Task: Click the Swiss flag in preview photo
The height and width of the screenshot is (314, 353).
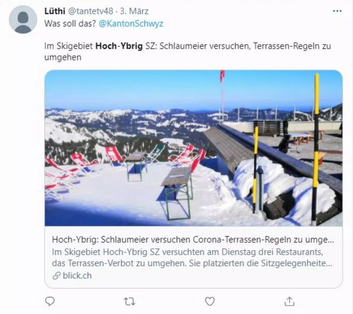Action: pyautogui.click(x=222, y=76)
